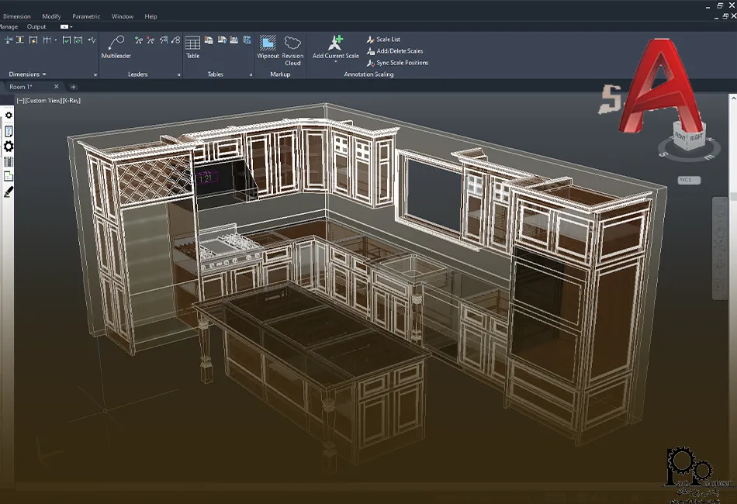Click the pencil icon in left palette
Viewport: 737px width, 504px height.
click(x=9, y=192)
